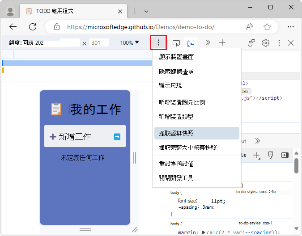Click the clipboard icon next to 我的工作
This screenshot has width=302, height=236.
coord(56,109)
